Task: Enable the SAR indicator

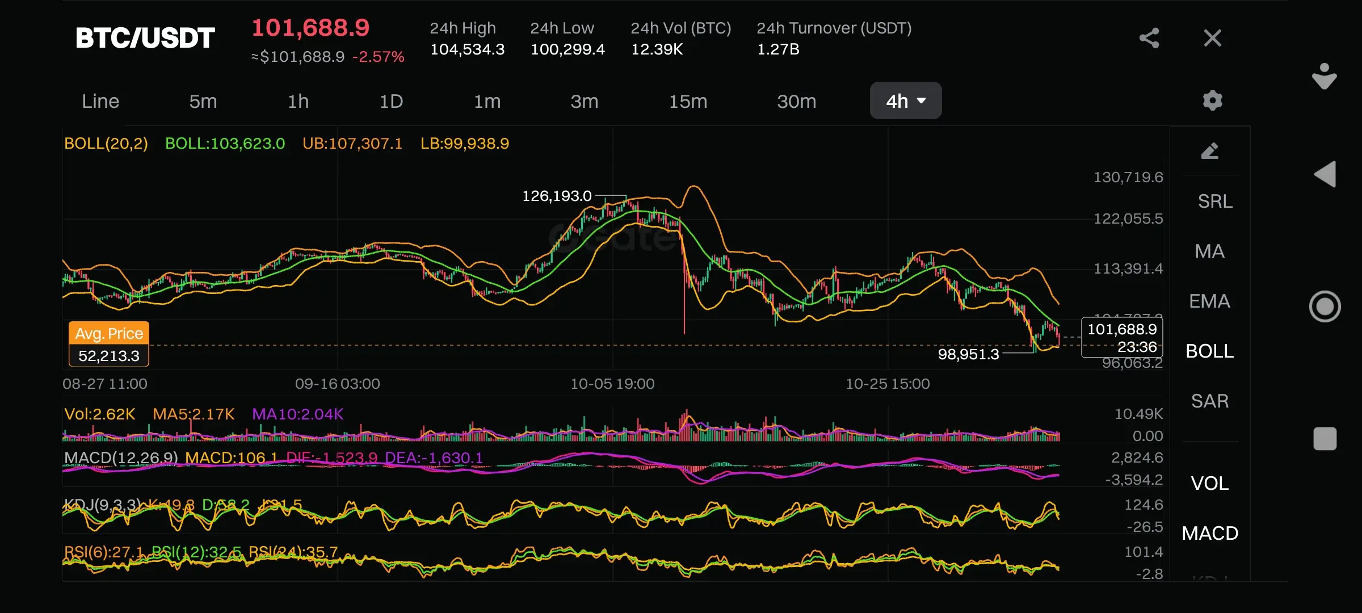Action: pos(1210,401)
